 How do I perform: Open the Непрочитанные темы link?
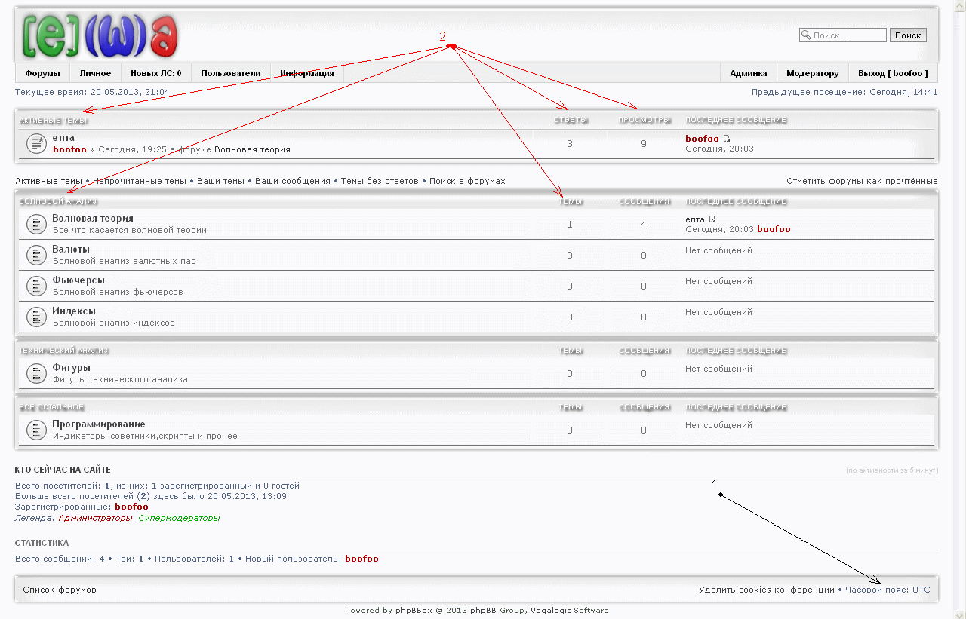click(140, 182)
